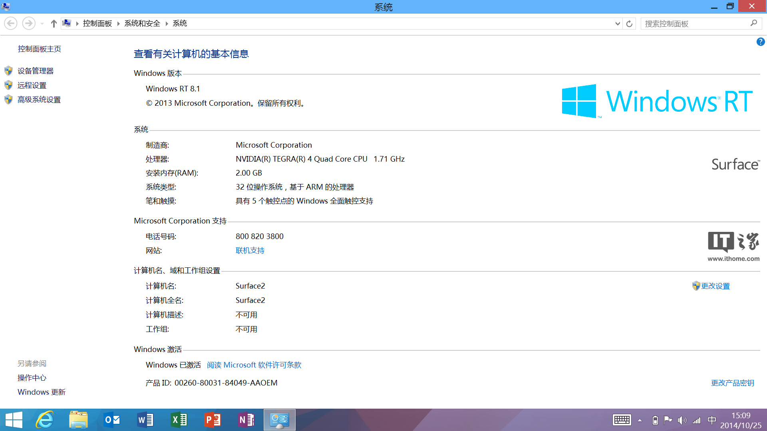Restore down the 系统 window
This screenshot has height=431, width=767.
[730, 6]
